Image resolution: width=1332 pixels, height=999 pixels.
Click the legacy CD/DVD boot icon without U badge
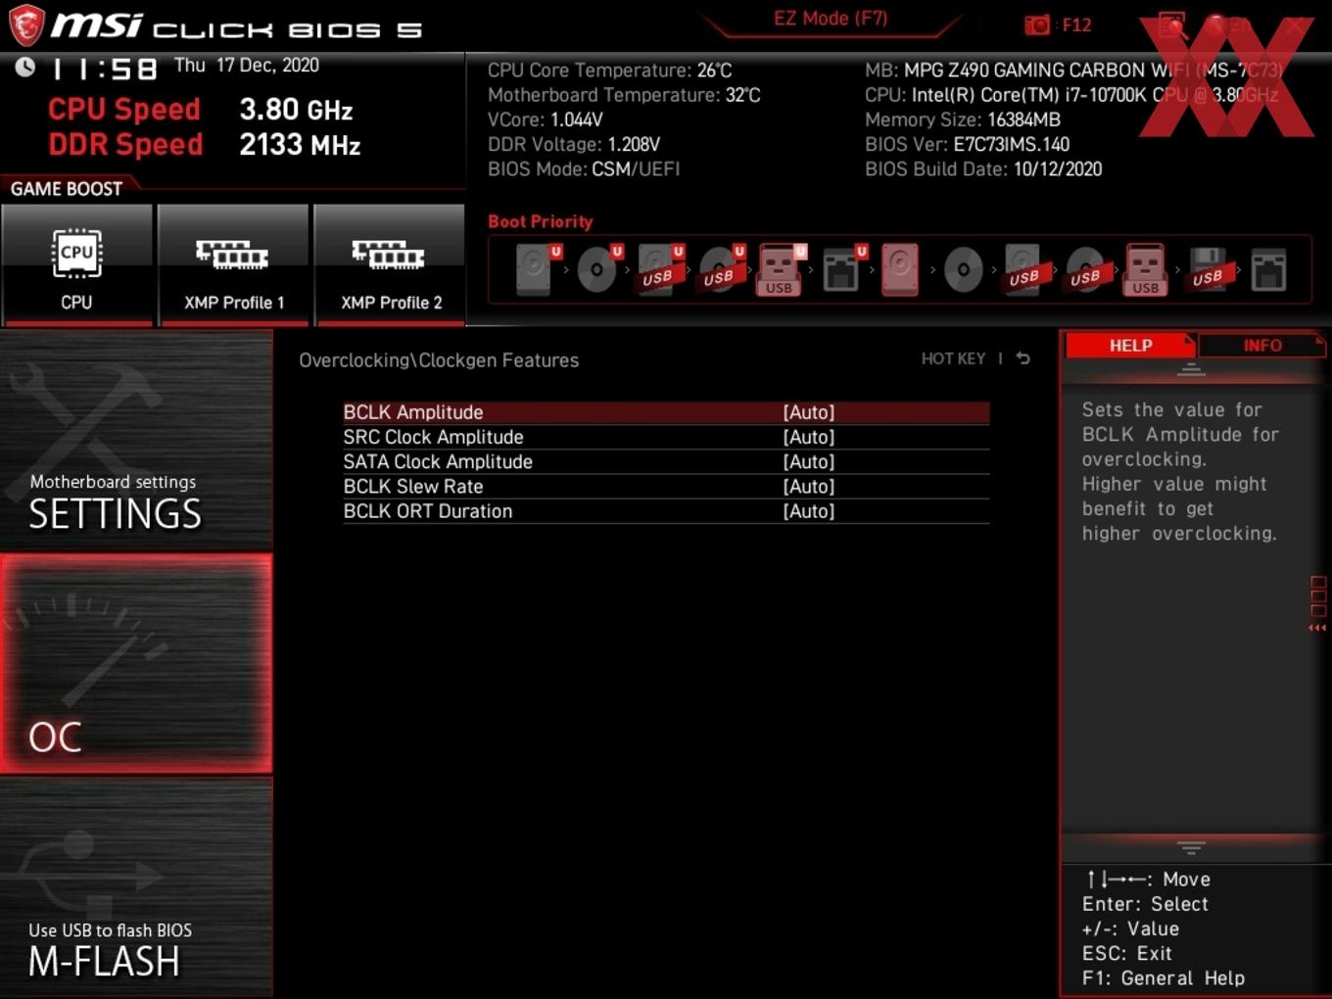click(963, 269)
